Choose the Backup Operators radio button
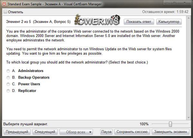The width and height of the screenshot is (193, 138). click(8, 78)
